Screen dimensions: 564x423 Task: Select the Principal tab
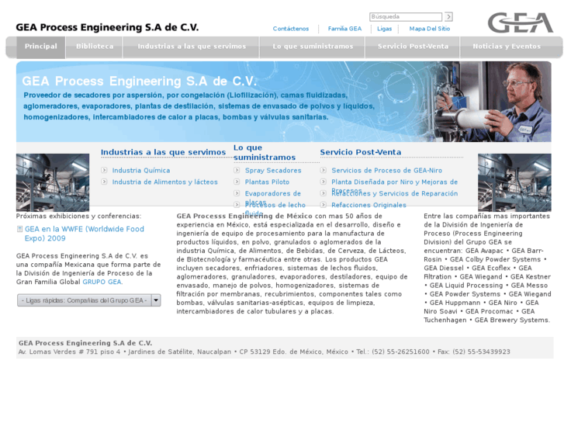[x=41, y=47]
